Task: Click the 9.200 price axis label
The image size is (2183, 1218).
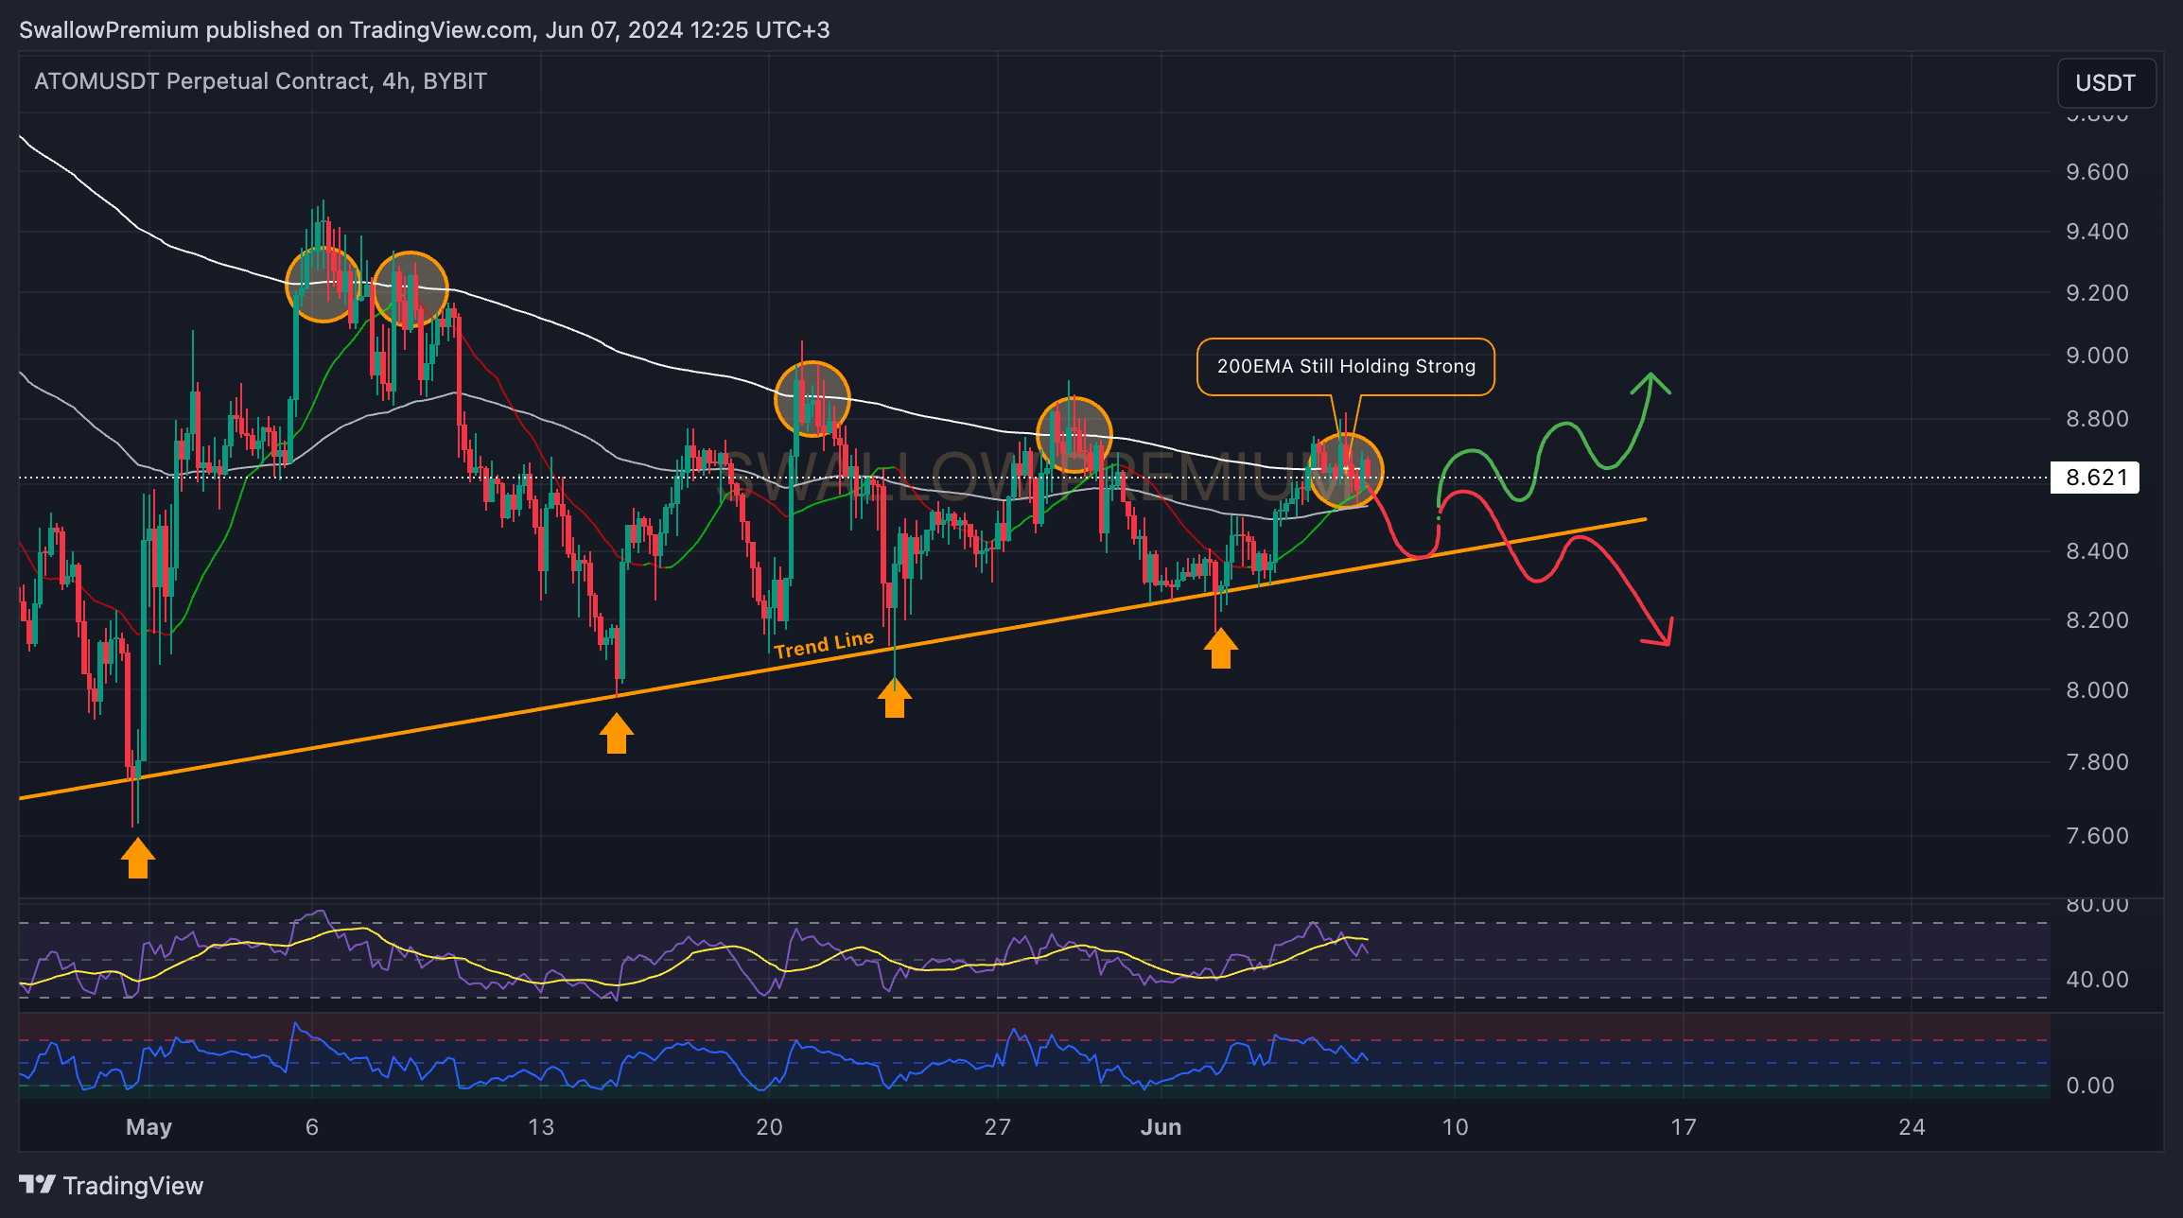Action: pos(2097,293)
